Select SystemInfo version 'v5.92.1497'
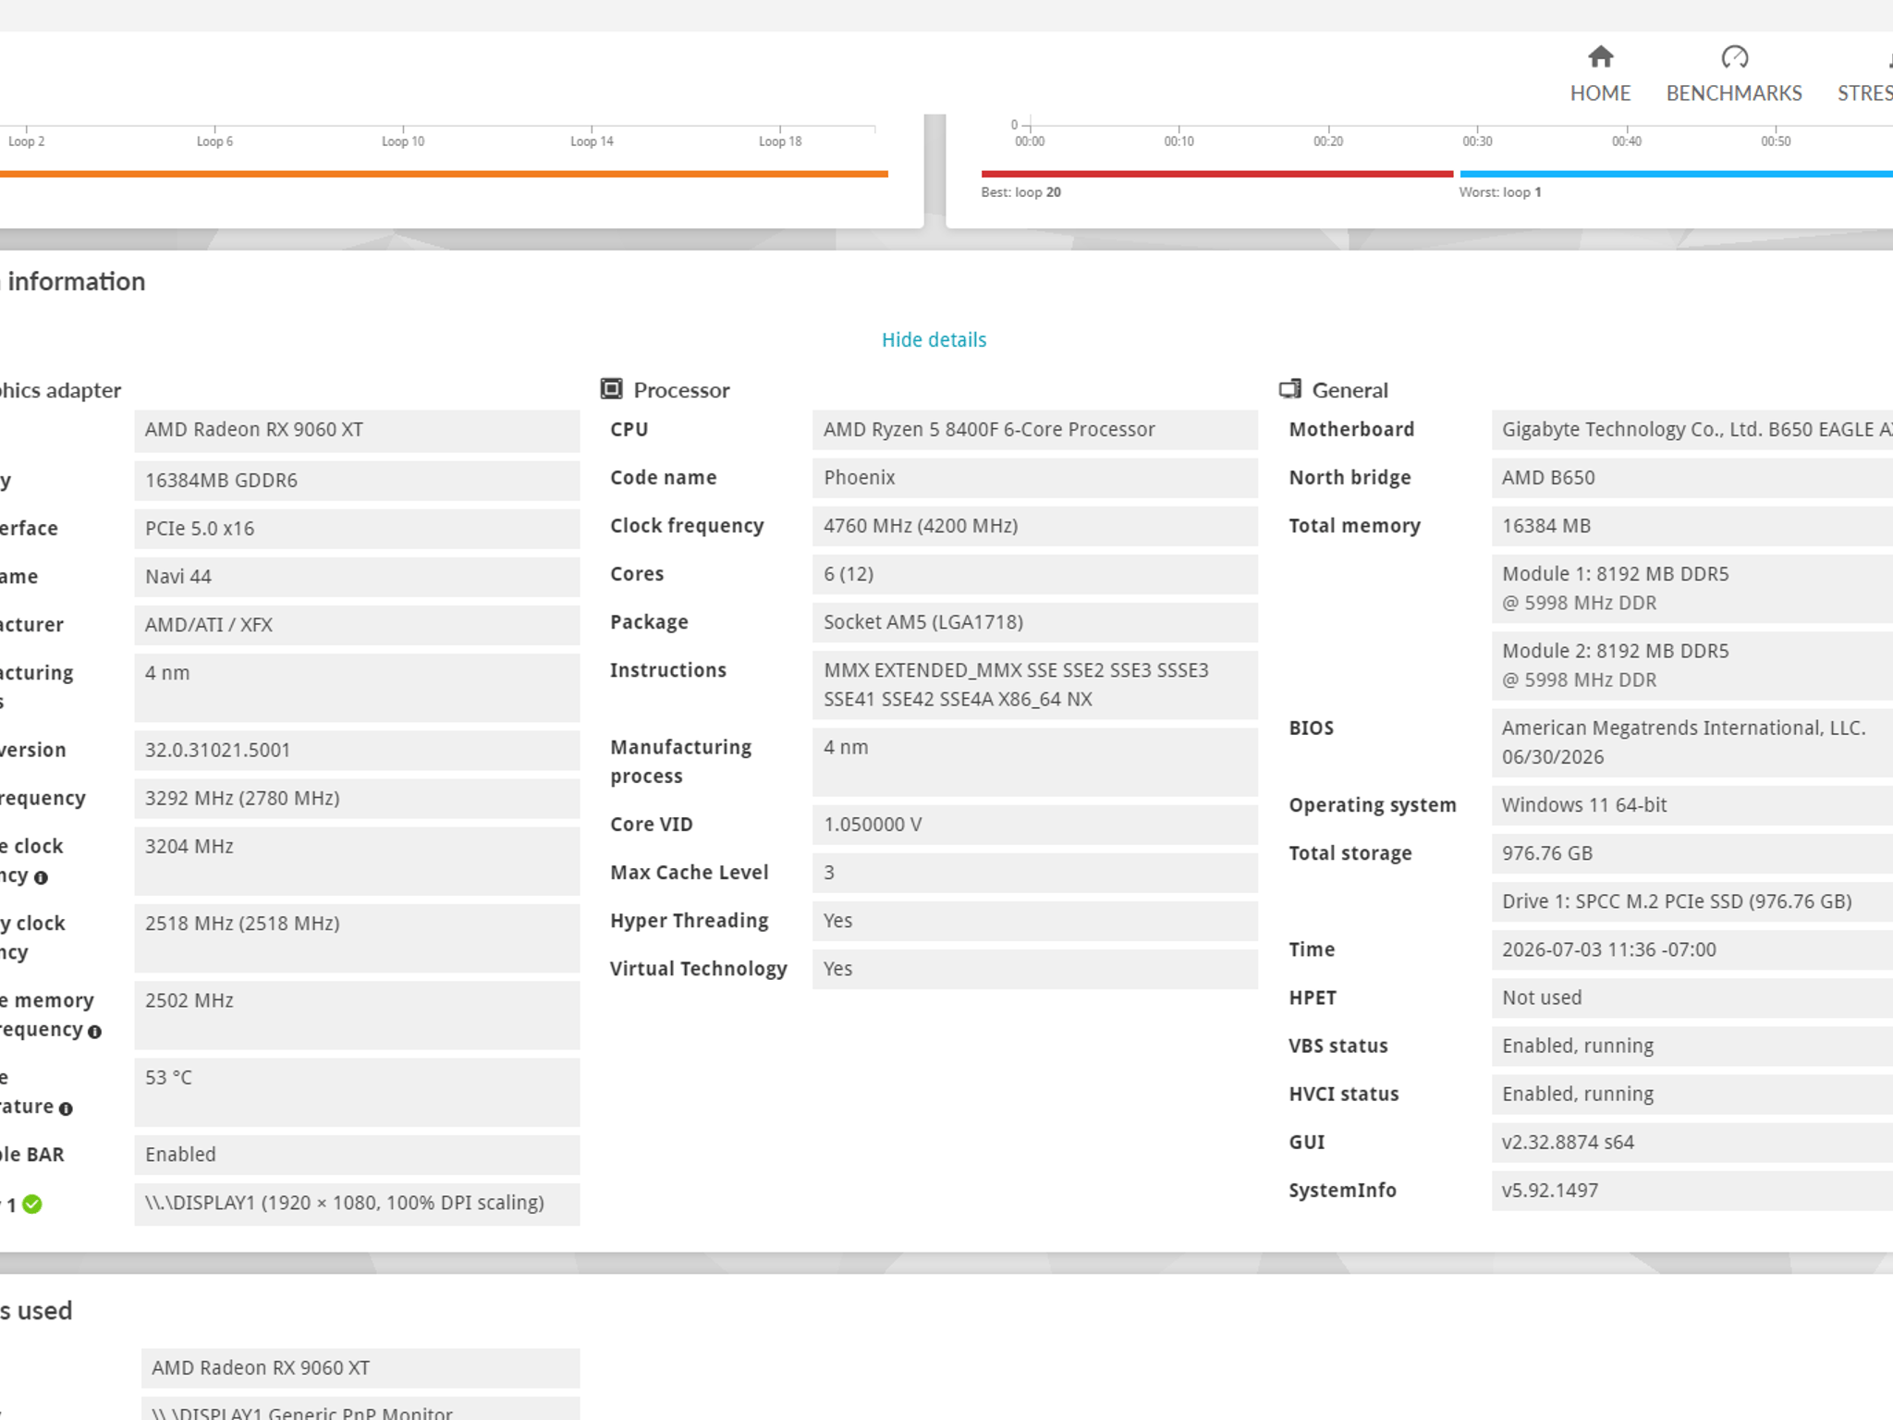1893x1420 pixels. [x=1692, y=1190]
